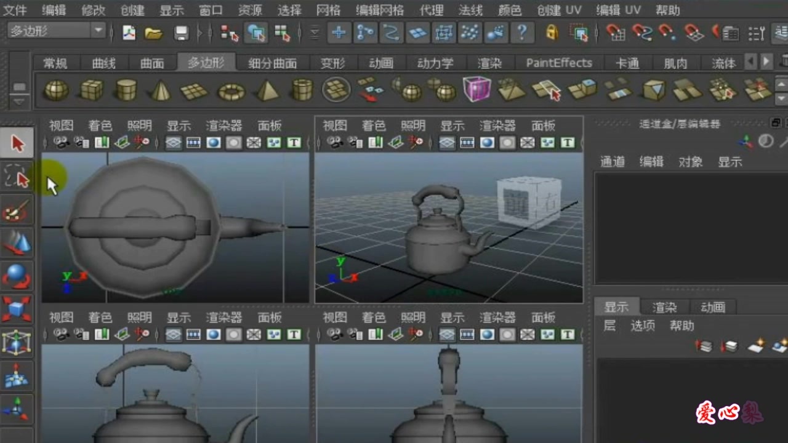The height and width of the screenshot is (443, 788).
Task: Switch to select by hierarchy mode
Action: point(229,33)
